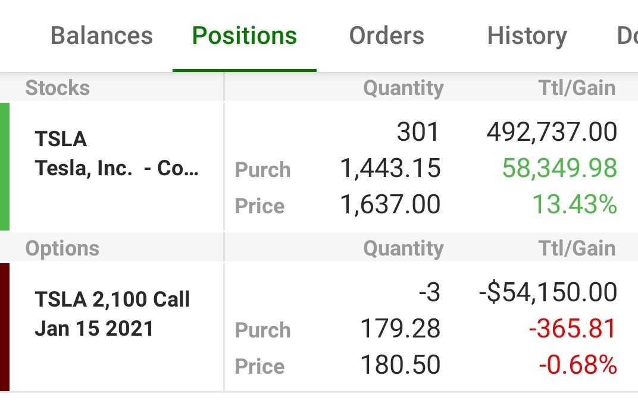Switch to the Balances tab
This screenshot has width=638, height=407.
point(101,36)
